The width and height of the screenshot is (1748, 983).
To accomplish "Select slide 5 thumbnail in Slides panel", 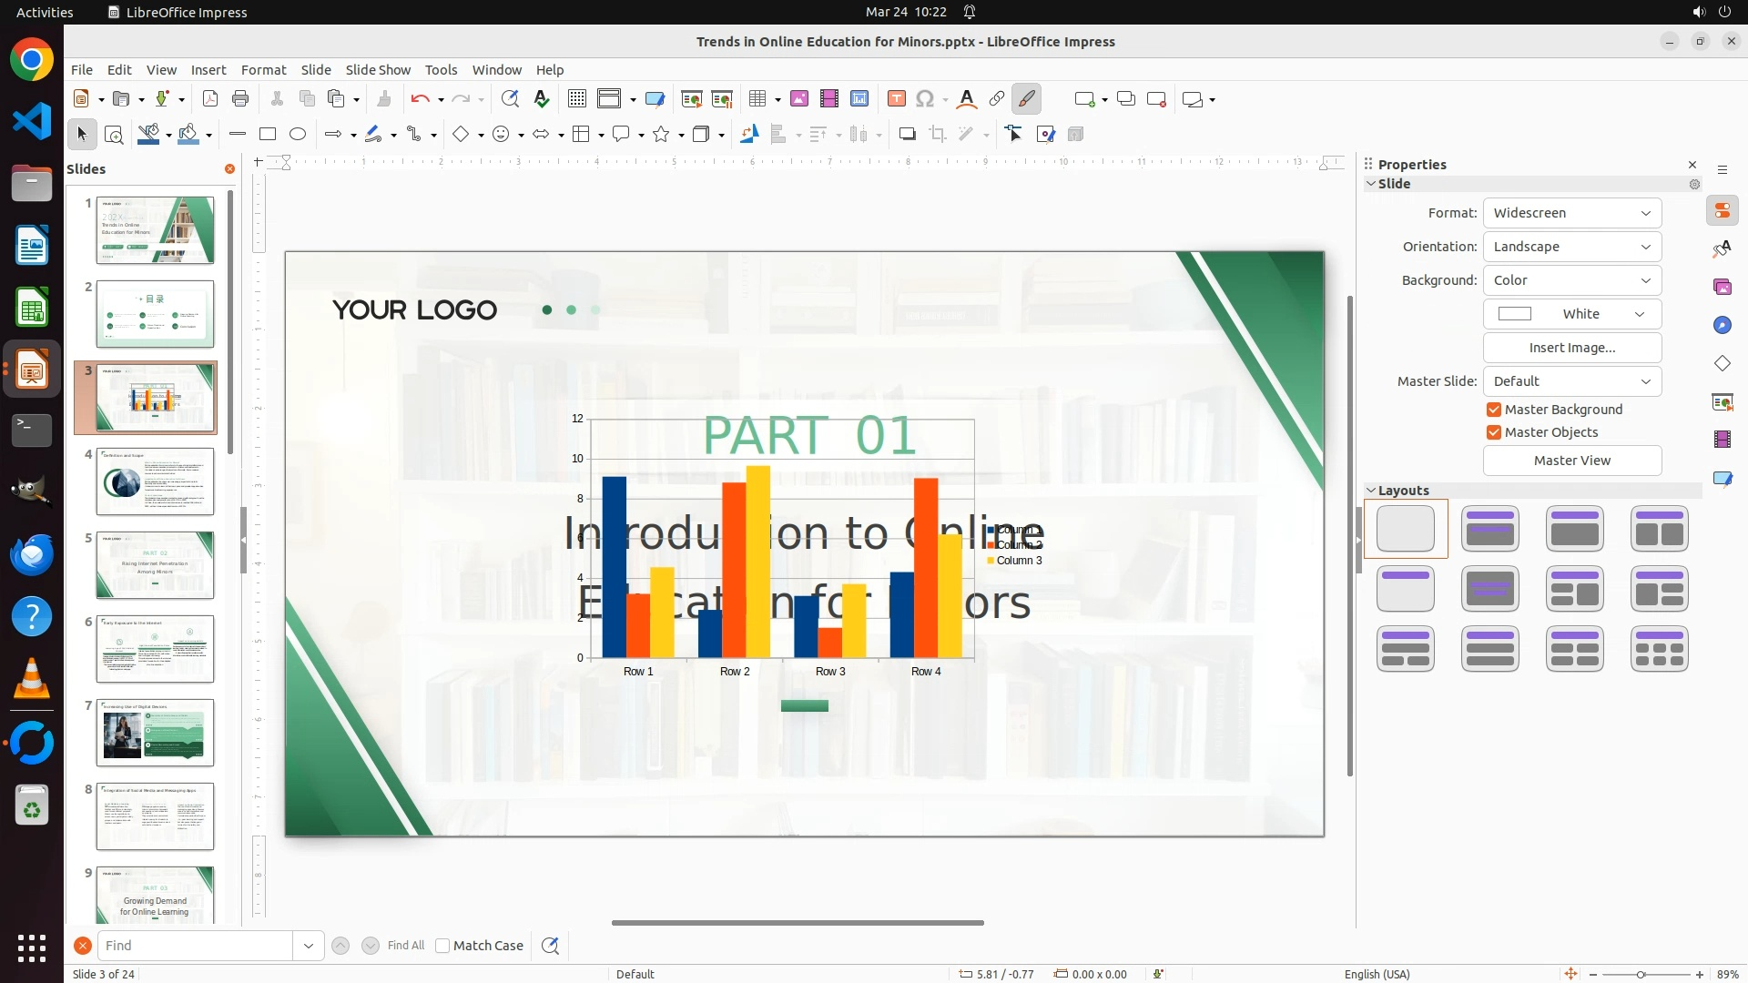I will coord(155,565).
